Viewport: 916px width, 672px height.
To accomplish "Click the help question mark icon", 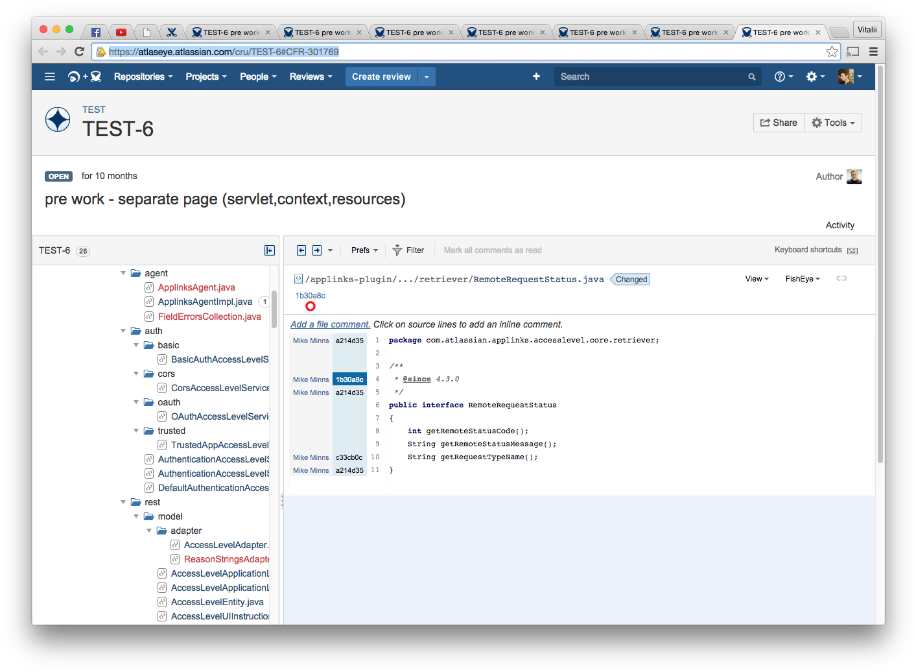I will (780, 77).
